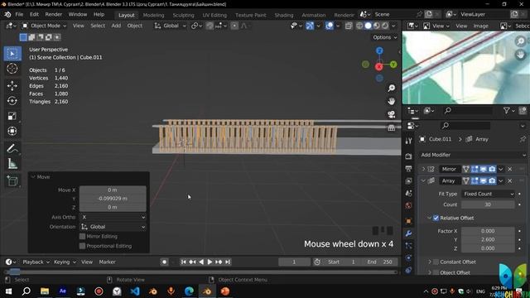Image resolution: width=530 pixels, height=298 pixels.
Task: Open the viewport Options dropdown
Action: pos(385,37)
